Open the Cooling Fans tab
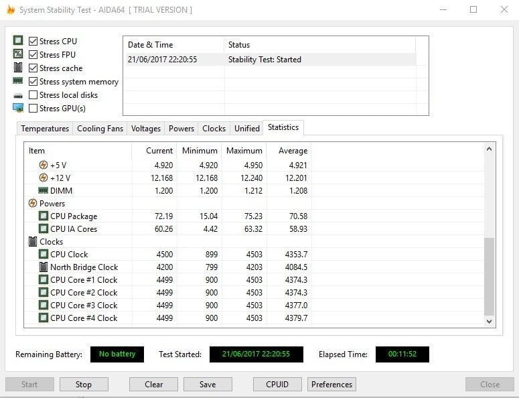The height and width of the screenshot is (398, 519). click(x=100, y=129)
